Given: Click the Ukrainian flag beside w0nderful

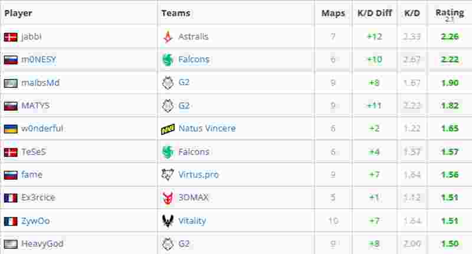Looking at the screenshot, I should (x=11, y=128).
